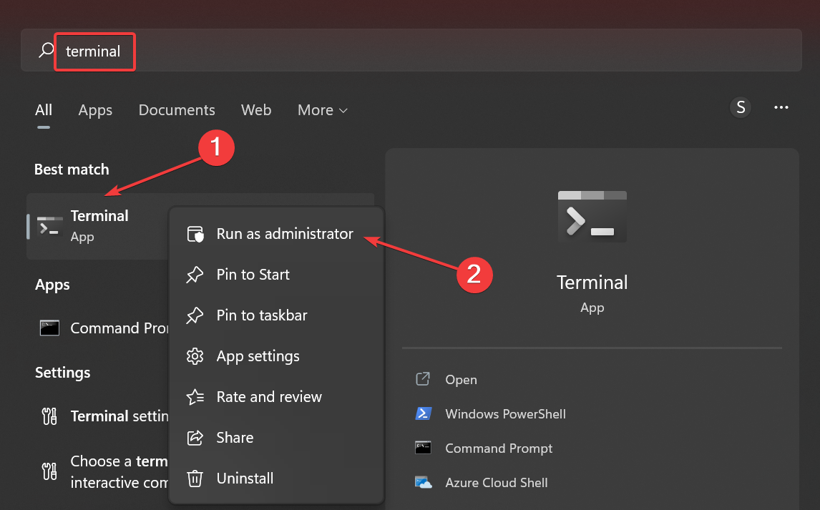Choose Uninstall in the context menu
The height and width of the screenshot is (510, 820).
click(x=245, y=478)
